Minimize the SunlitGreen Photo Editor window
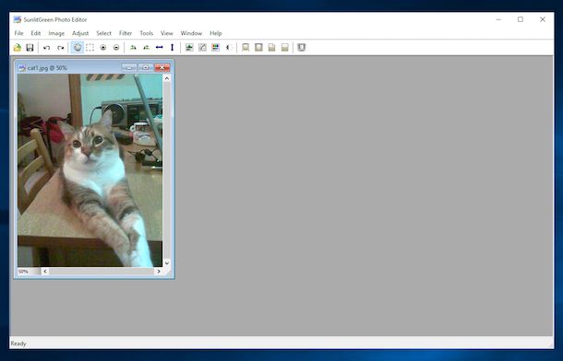Image resolution: width=563 pixels, height=361 pixels. click(498, 19)
